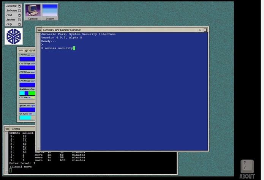264x180 pixels.
Task: Click the CPU3 Usage bar in gr_osview
Action: pos(27,85)
